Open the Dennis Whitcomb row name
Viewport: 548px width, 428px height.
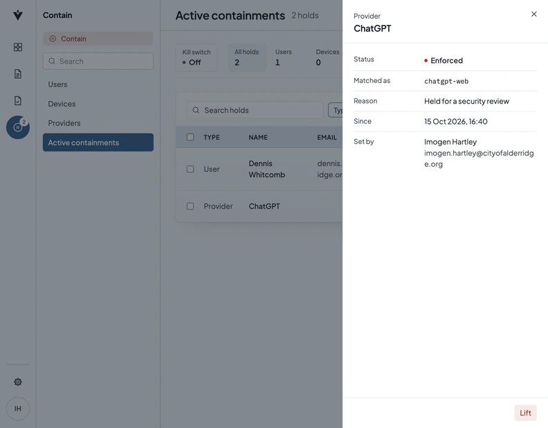coord(266,169)
